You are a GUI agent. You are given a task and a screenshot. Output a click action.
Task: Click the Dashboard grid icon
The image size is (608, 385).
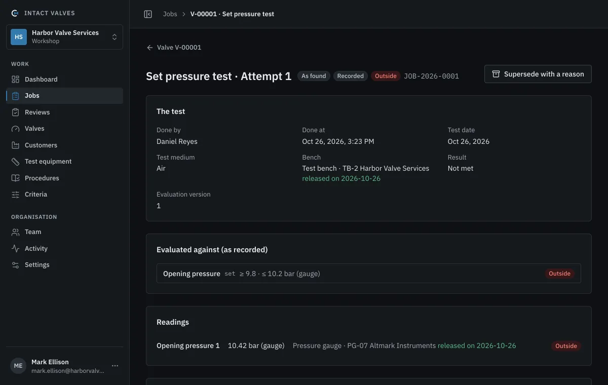pyautogui.click(x=16, y=79)
